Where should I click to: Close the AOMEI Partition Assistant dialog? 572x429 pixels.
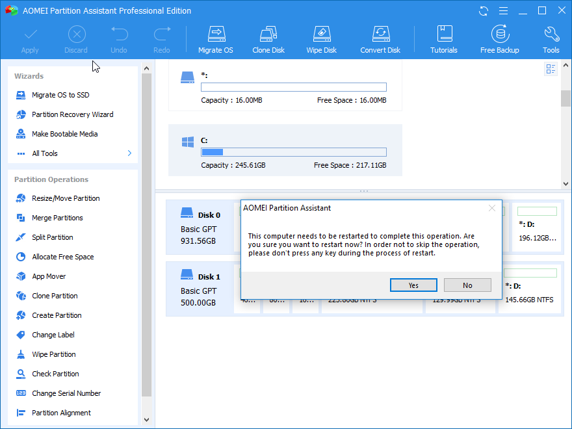point(492,209)
